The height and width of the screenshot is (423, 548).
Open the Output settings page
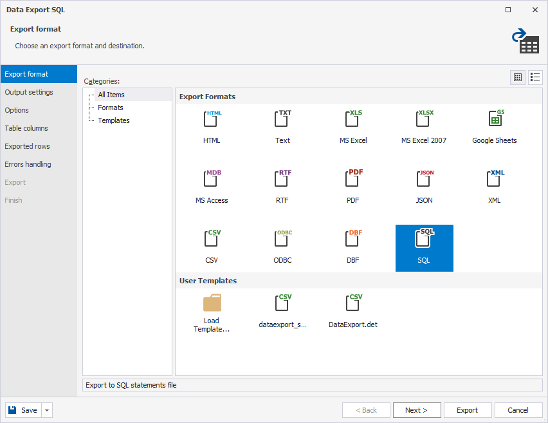click(x=29, y=92)
